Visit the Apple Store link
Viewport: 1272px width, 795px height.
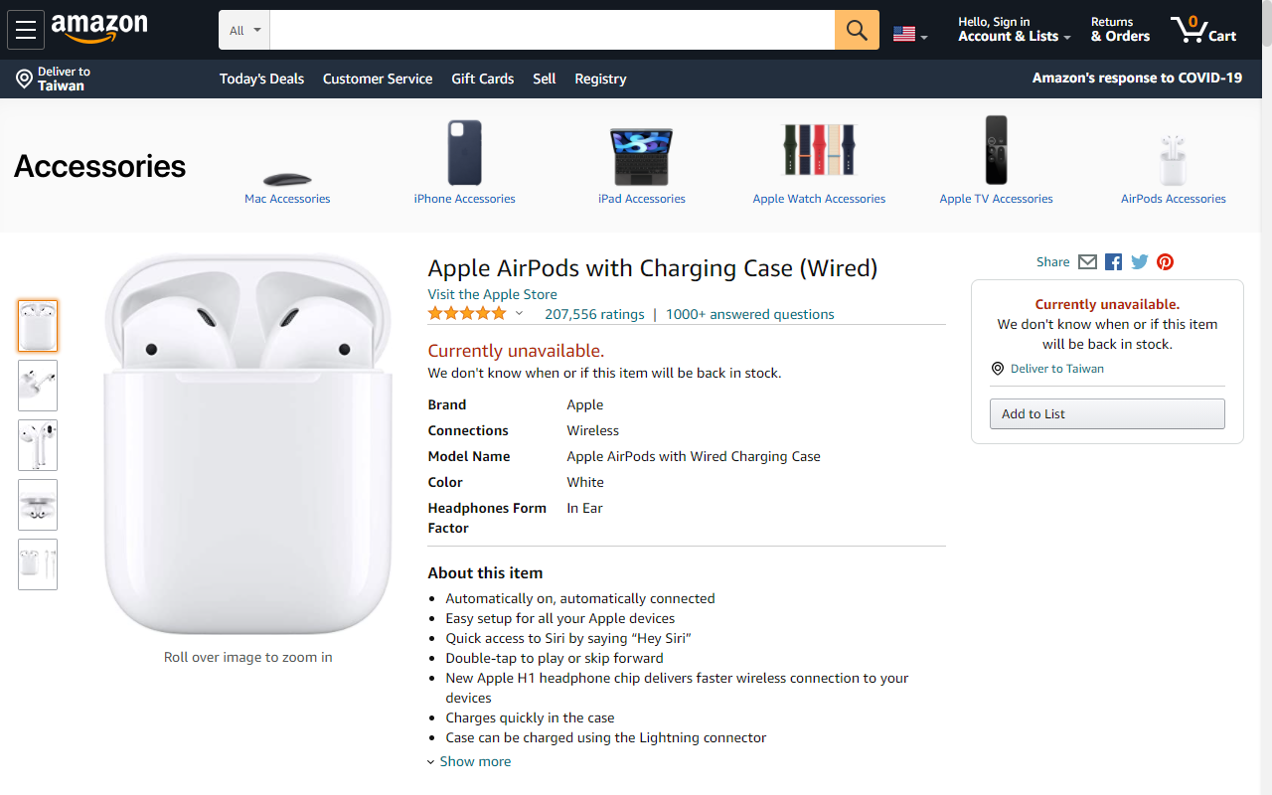(492, 294)
